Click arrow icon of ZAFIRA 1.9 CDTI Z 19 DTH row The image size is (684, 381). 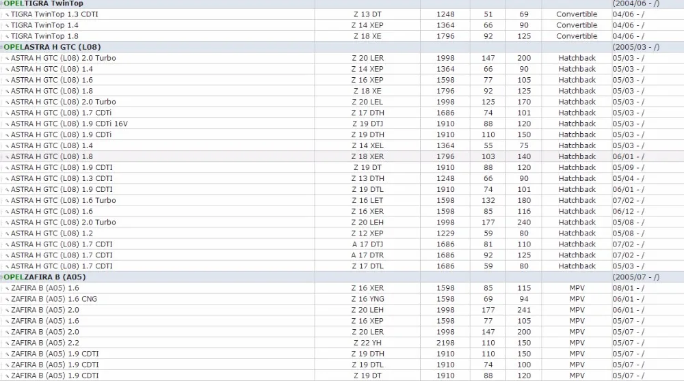(x=7, y=354)
